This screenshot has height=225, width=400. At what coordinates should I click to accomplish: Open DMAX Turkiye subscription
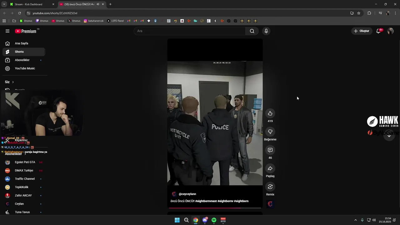click(x=24, y=171)
